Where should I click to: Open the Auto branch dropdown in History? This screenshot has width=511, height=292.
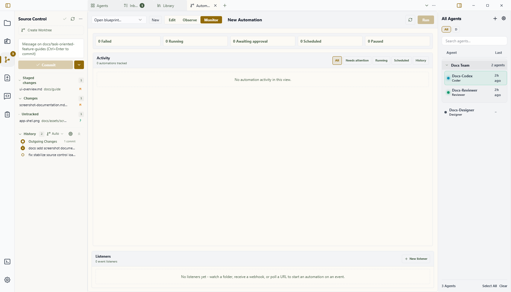[x=55, y=134]
